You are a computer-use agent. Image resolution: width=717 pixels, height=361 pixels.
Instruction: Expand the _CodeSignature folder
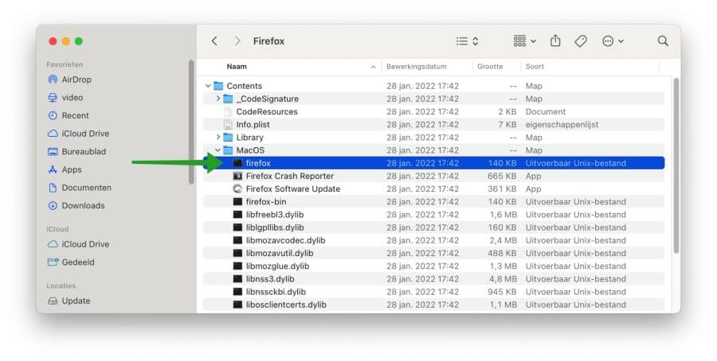218,99
